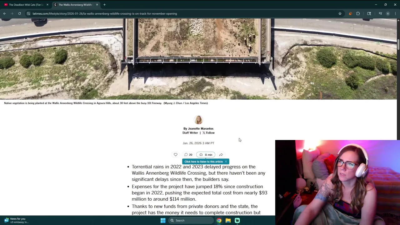Open the 20 comments button
This screenshot has width=400, height=225.
click(x=188, y=155)
